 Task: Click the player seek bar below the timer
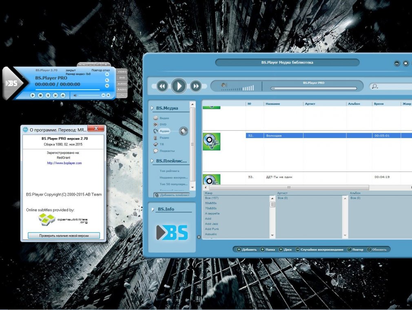coord(68,90)
